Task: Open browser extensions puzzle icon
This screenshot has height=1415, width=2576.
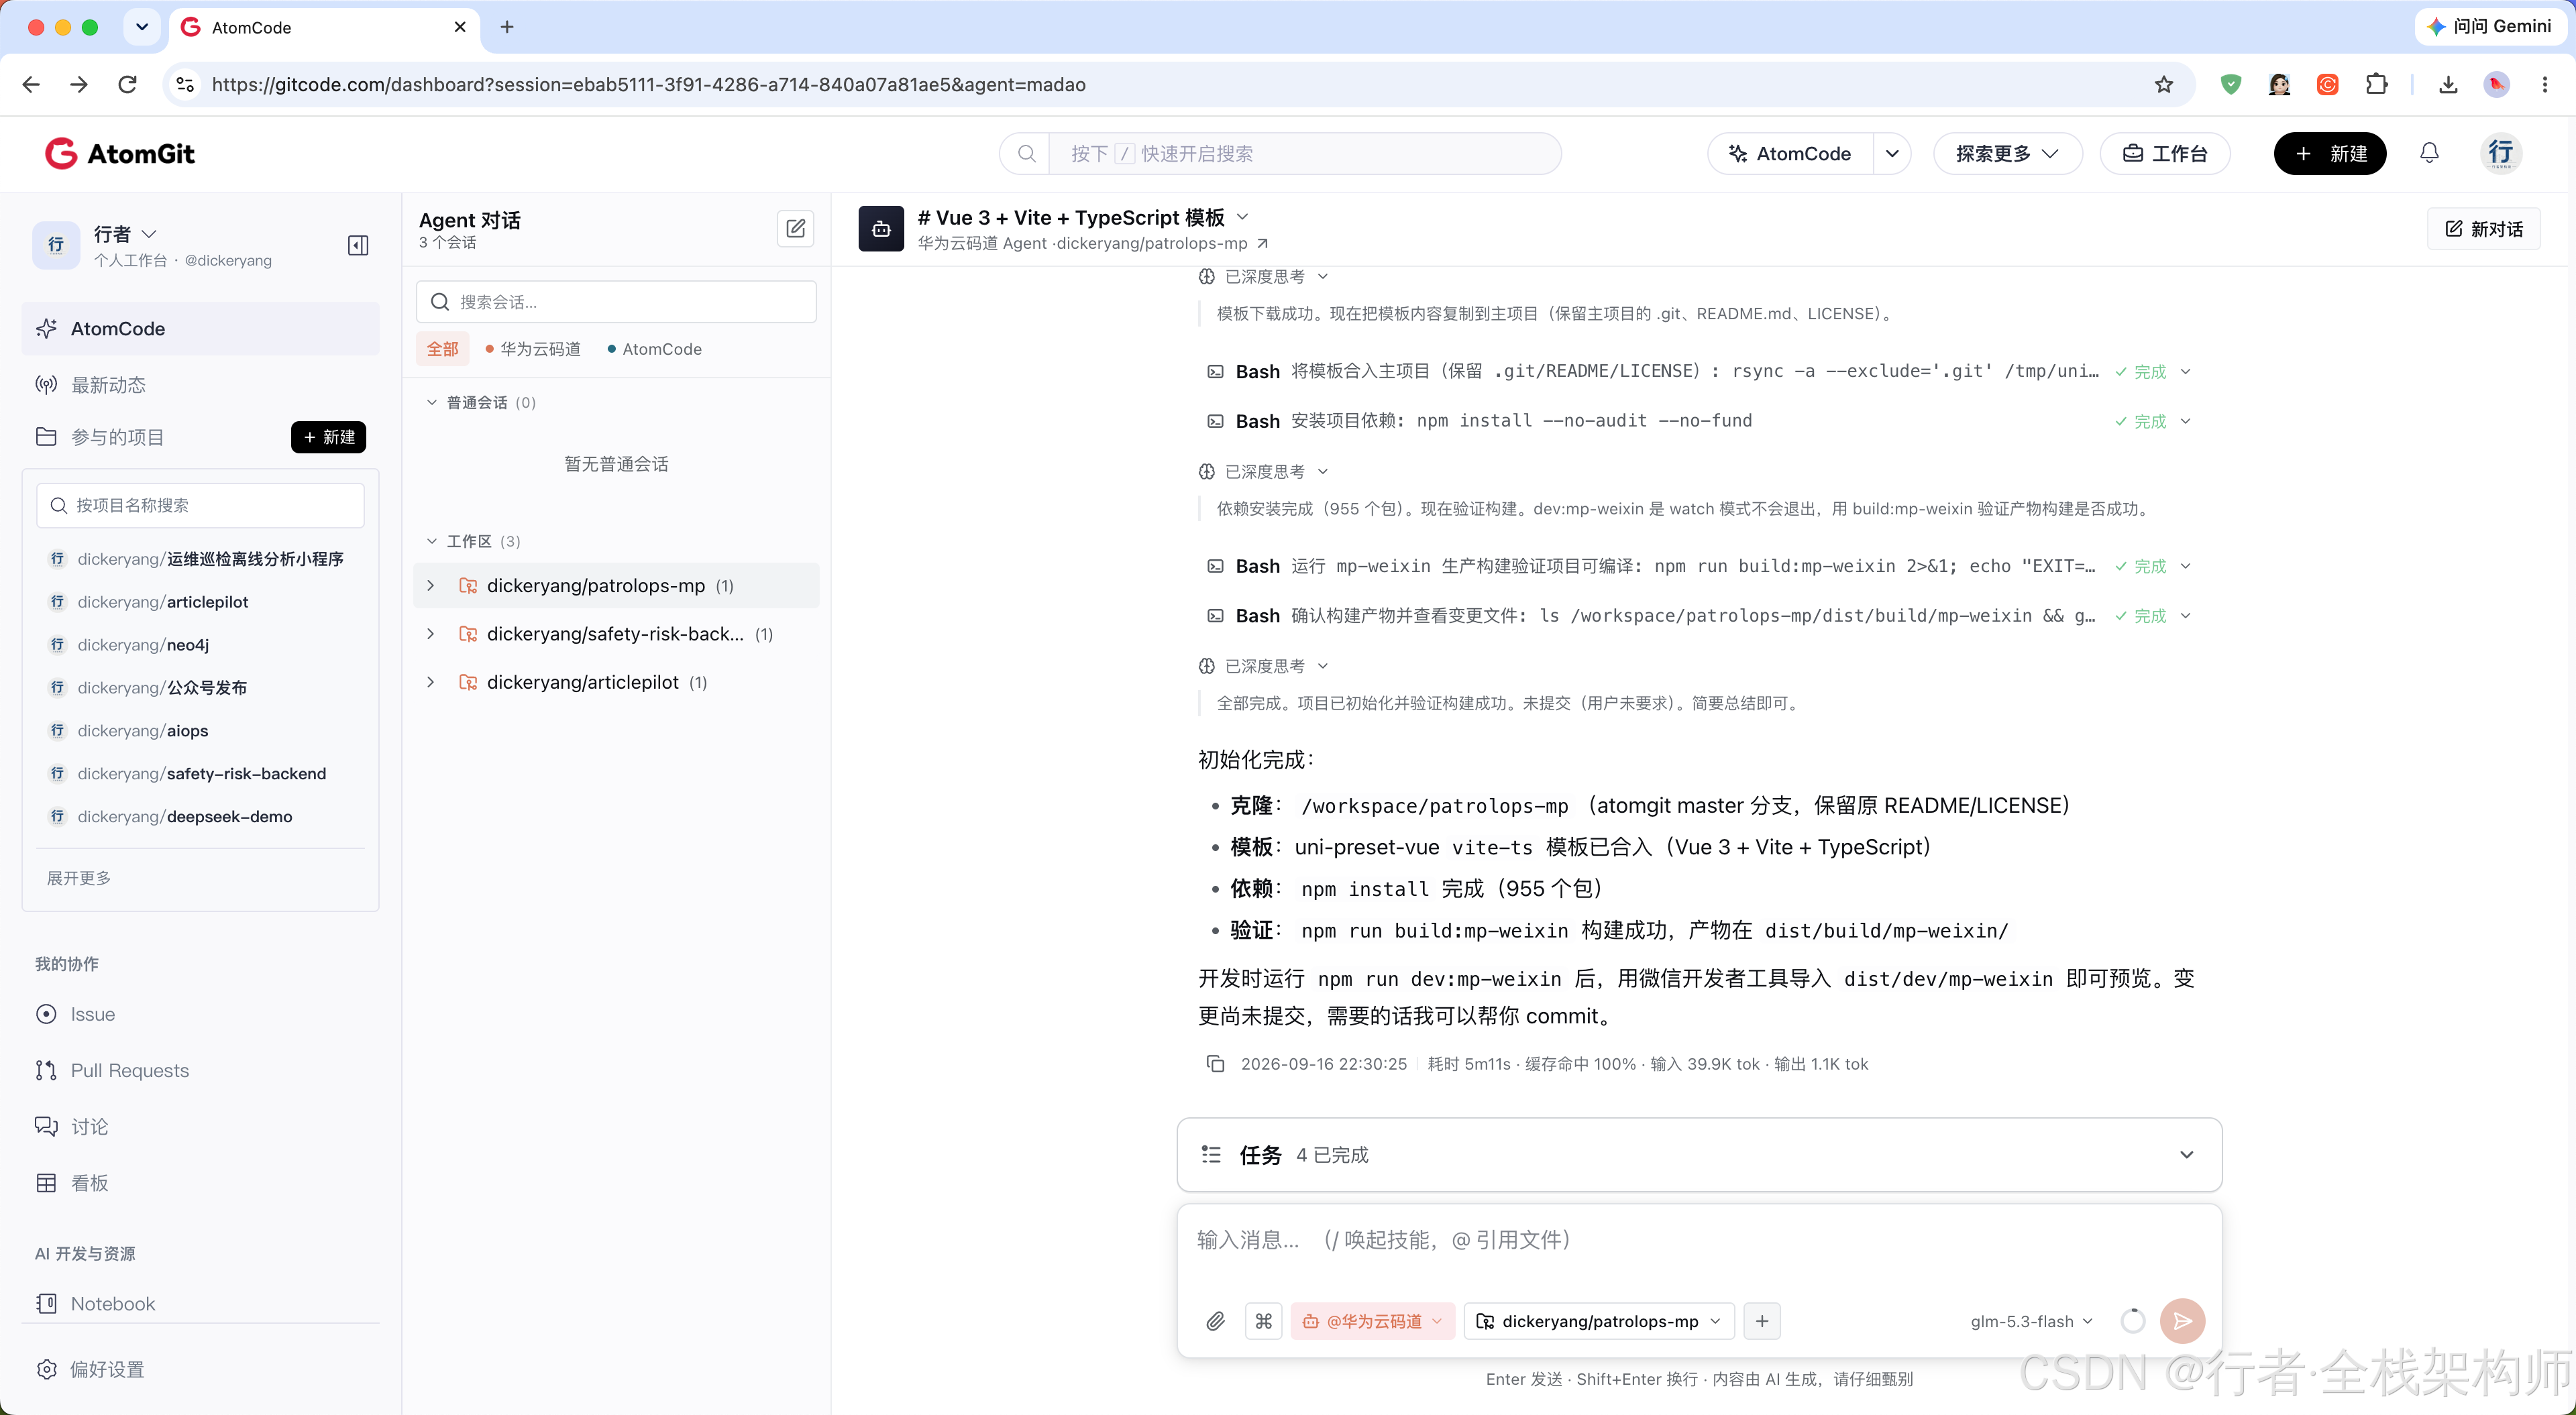Action: click(2376, 85)
